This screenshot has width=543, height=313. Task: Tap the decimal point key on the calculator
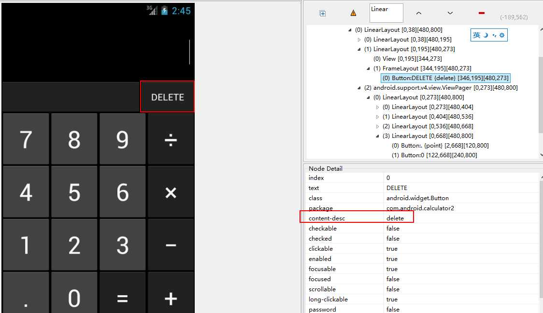[x=26, y=293]
